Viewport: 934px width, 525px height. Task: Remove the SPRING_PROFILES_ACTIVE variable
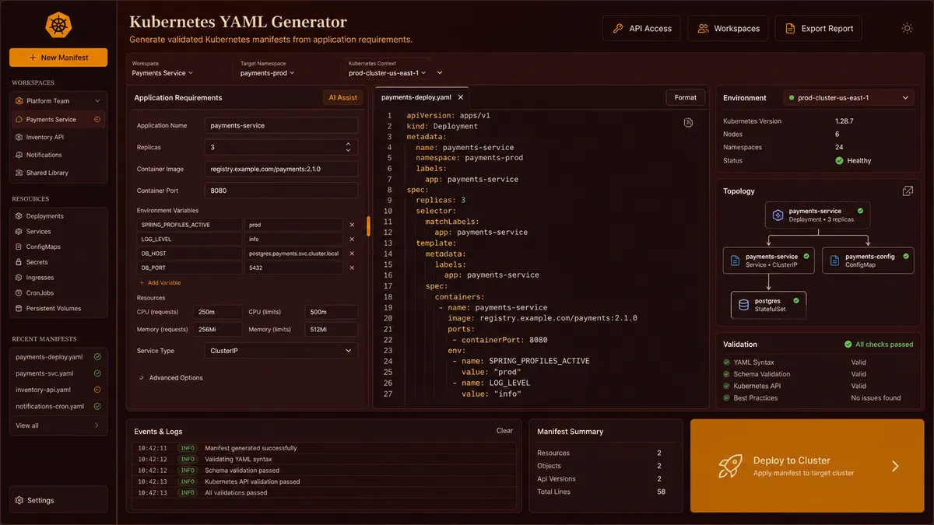pyautogui.click(x=352, y=225)
